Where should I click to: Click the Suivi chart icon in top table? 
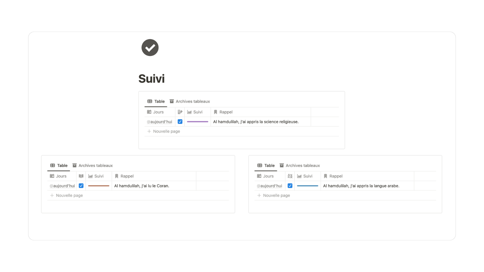coord(189,112)
